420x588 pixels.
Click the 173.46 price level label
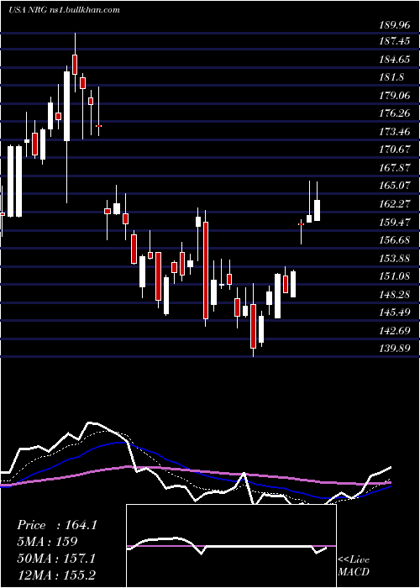pyautogui.click(x=394, y=132)
